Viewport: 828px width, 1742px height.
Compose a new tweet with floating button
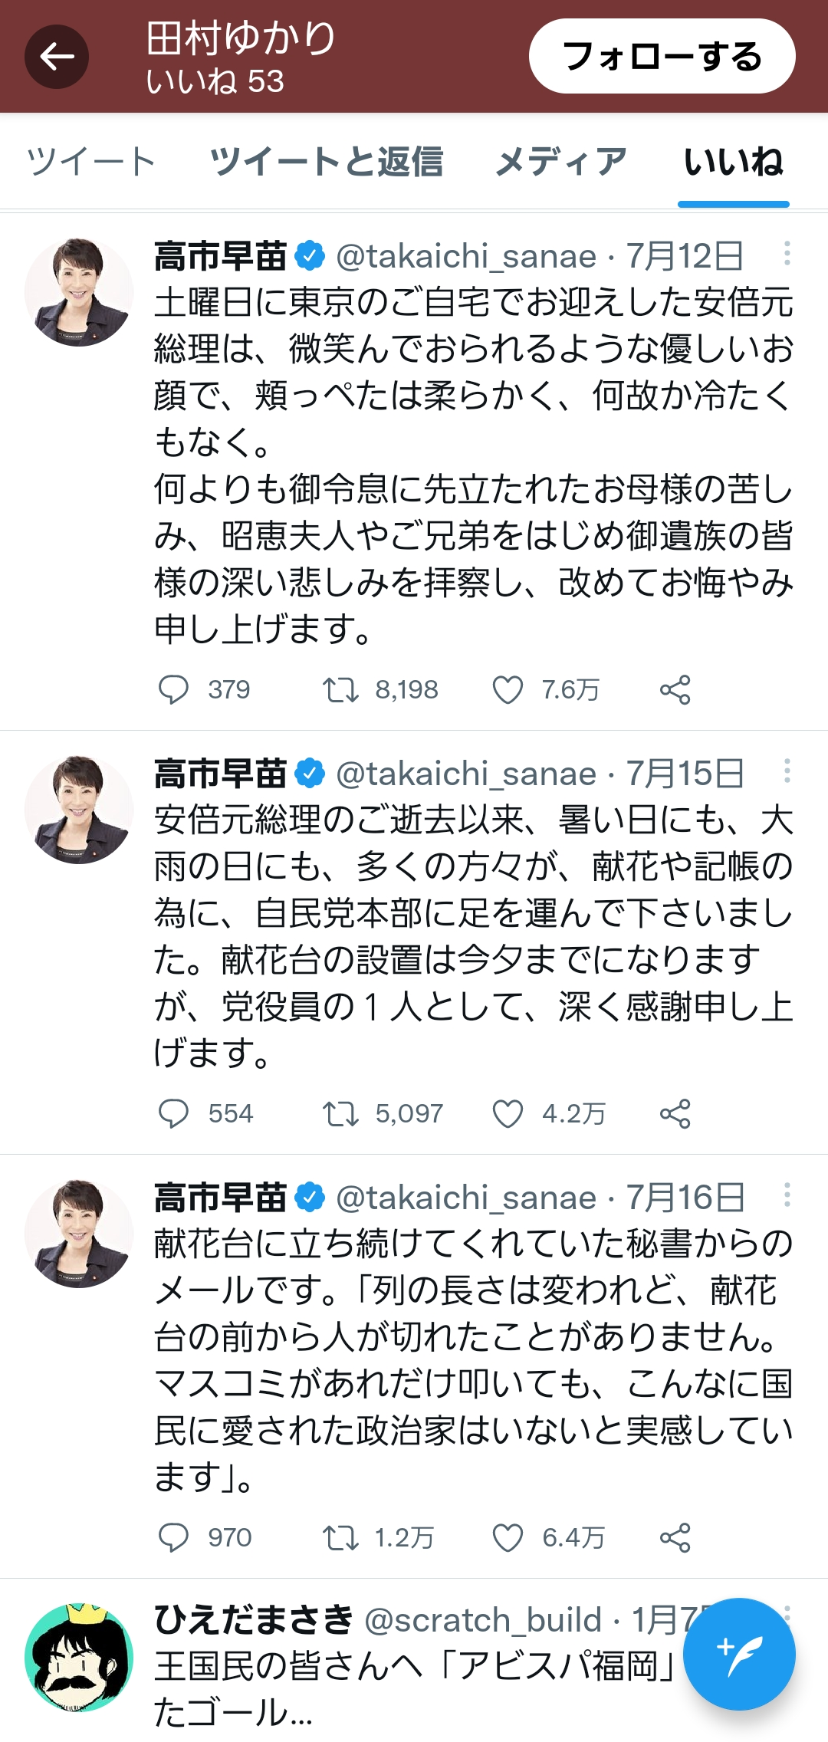coord(739,1654)
